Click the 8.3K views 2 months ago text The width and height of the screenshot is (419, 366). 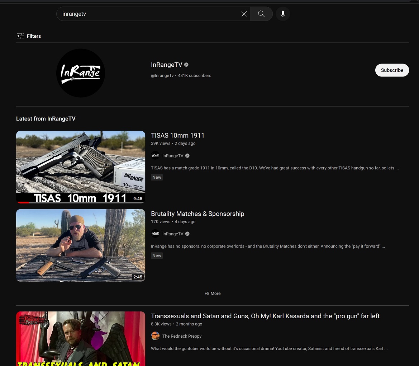coord(176,324)
